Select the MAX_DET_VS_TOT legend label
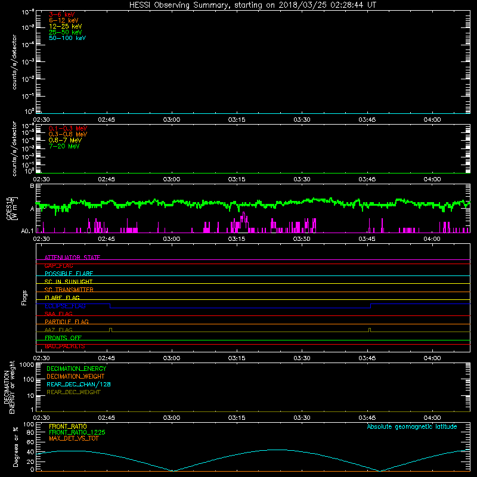The height and width of the screenshot is (477, 477). click(x=73, y=438)
